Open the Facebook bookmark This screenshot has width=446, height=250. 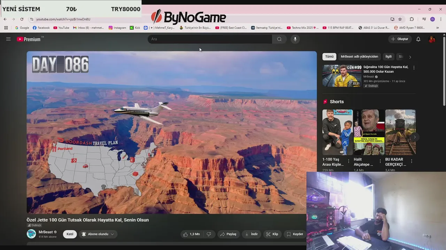(41, 28)
